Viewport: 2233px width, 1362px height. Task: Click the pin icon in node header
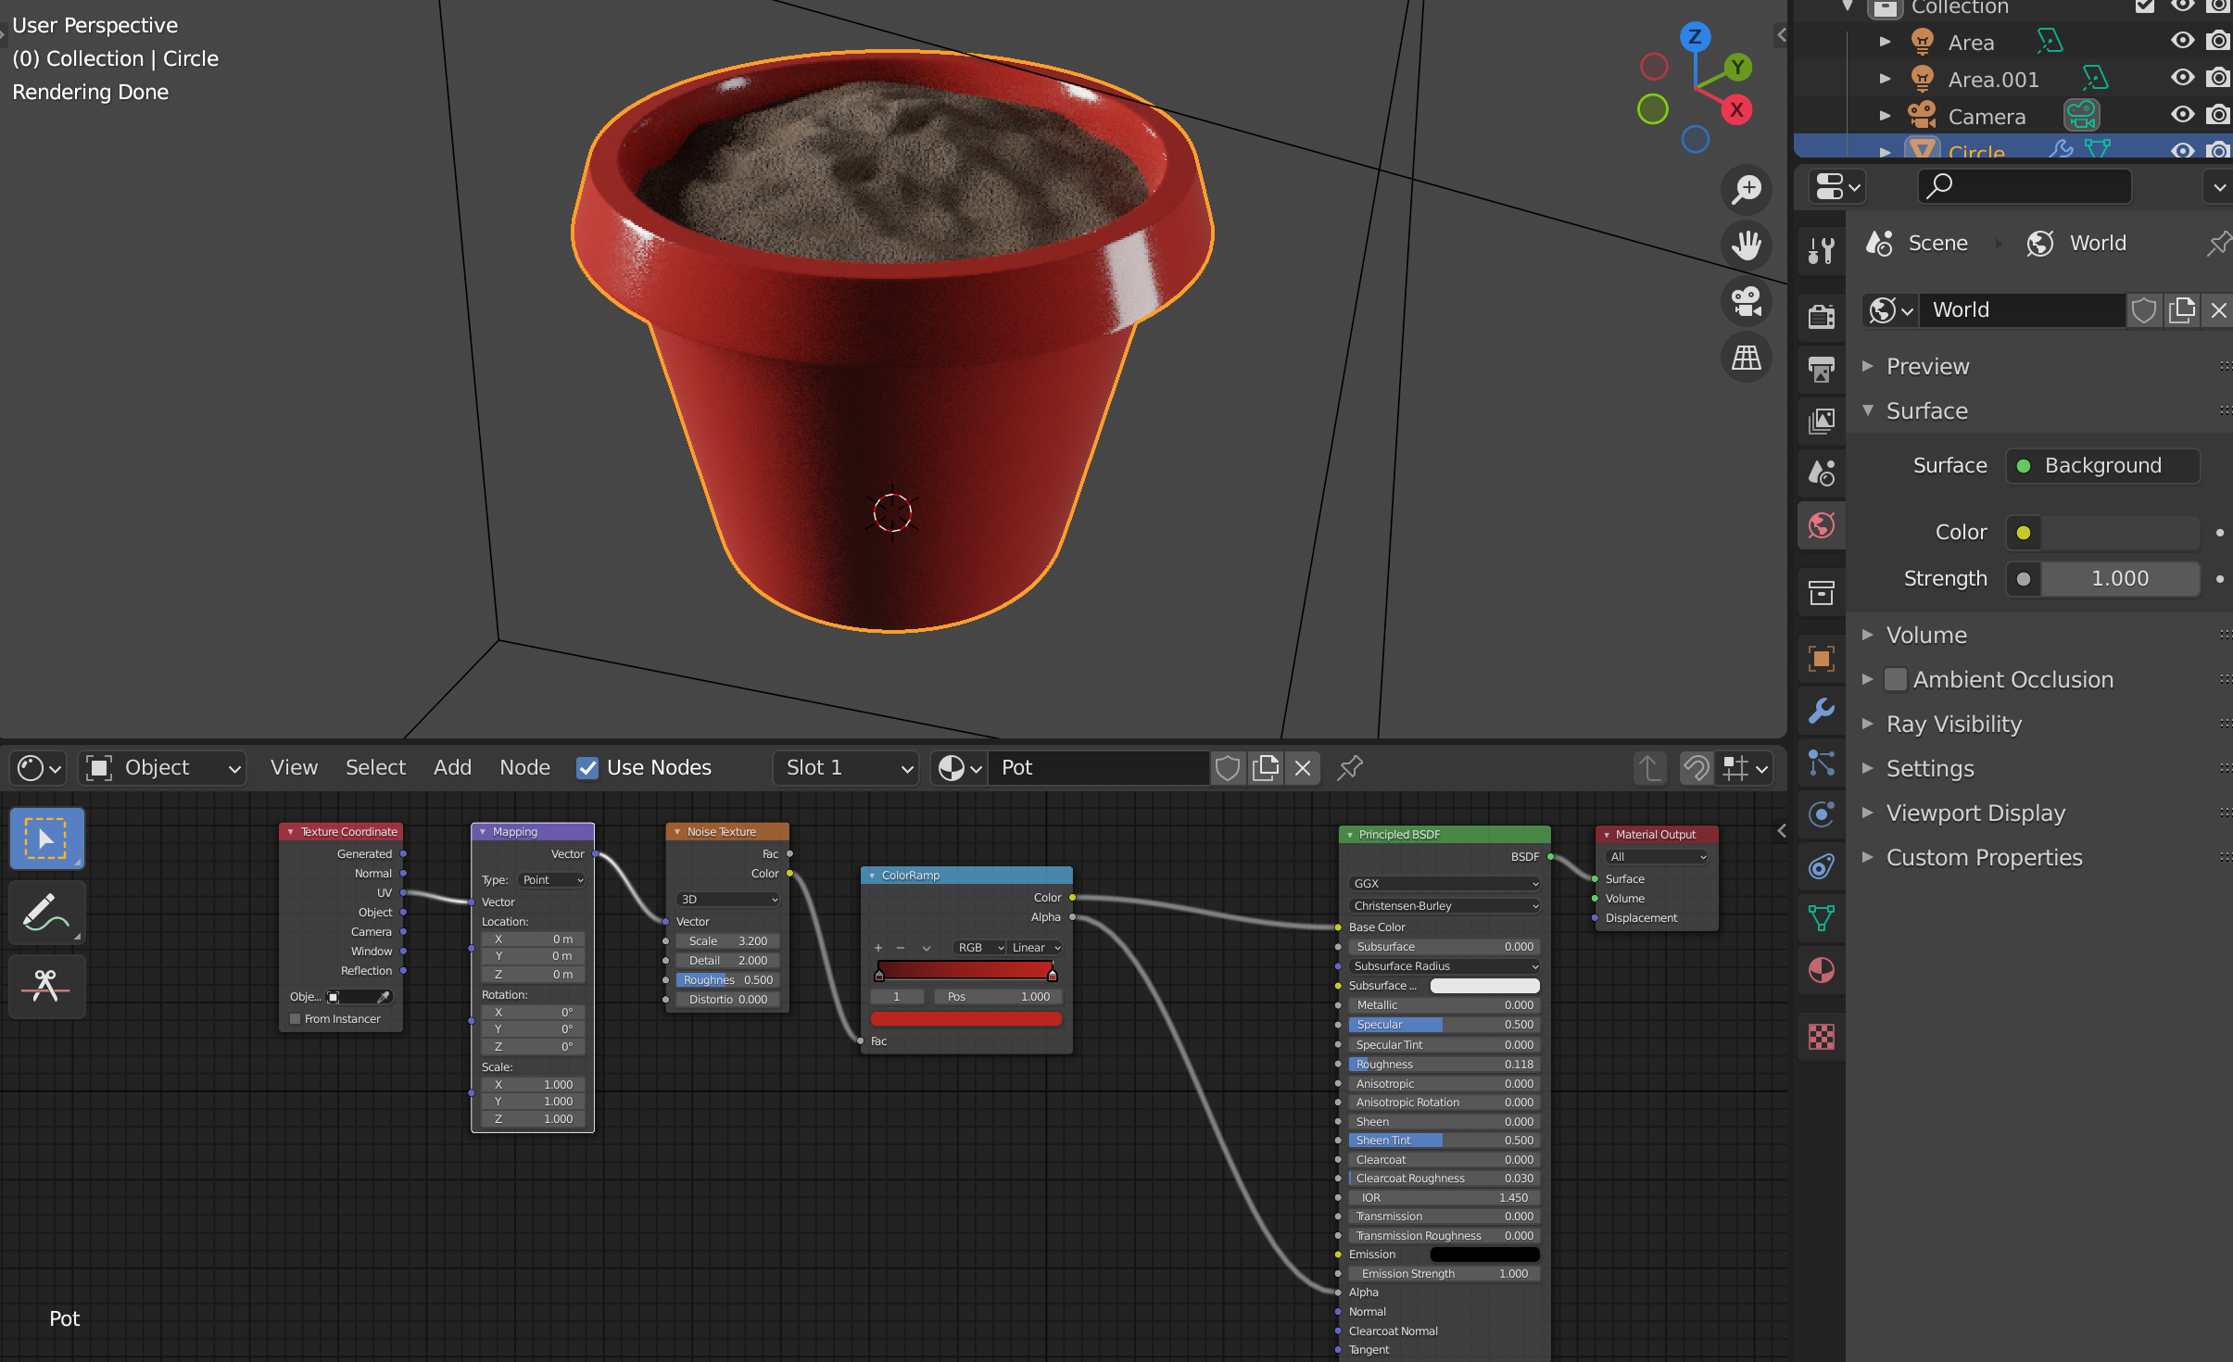click(x=1350, y=767)
